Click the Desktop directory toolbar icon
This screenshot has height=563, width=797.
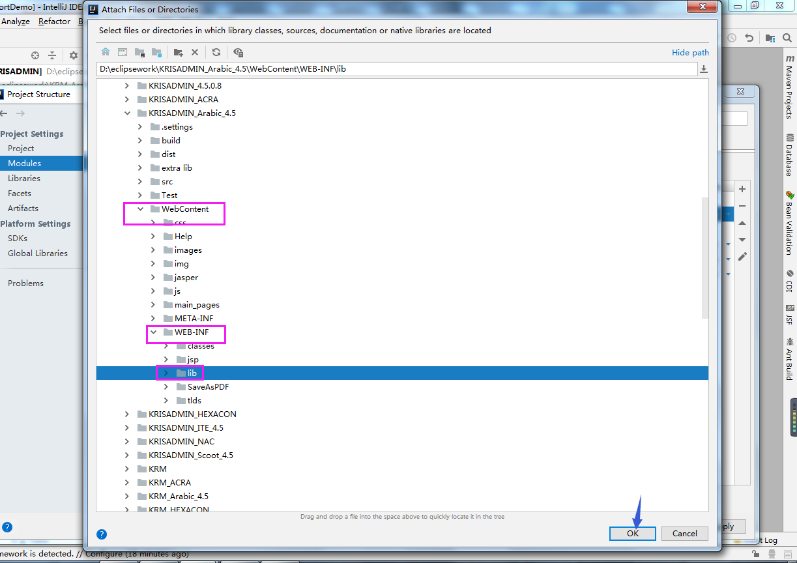[122, 52]
